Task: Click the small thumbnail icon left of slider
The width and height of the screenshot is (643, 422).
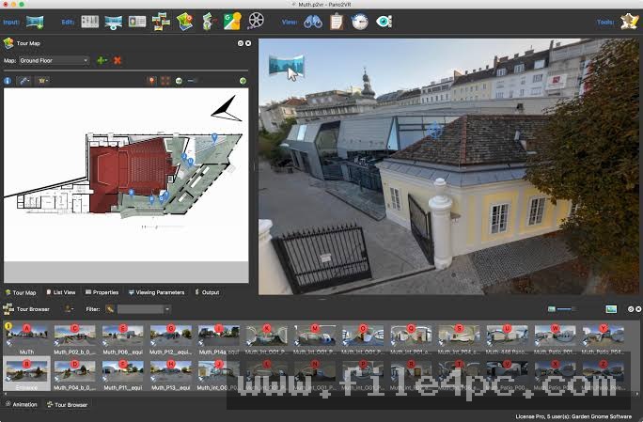Action: 552,309
